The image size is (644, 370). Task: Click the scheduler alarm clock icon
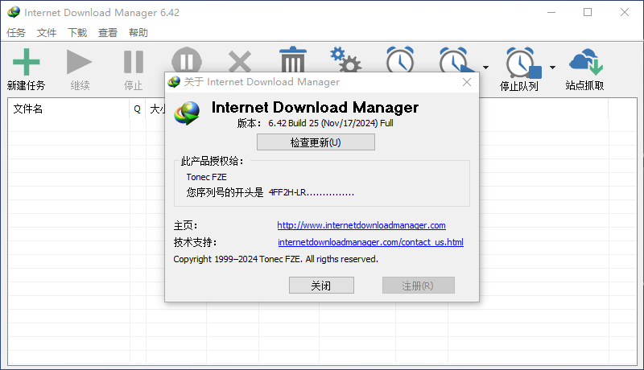(400, 60)
